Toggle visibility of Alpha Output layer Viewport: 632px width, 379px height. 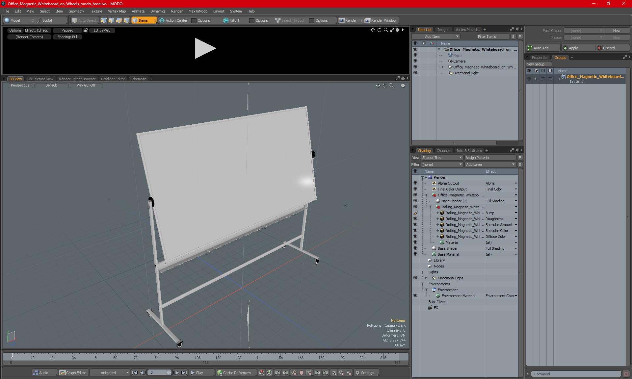click(x=415, y=183)
